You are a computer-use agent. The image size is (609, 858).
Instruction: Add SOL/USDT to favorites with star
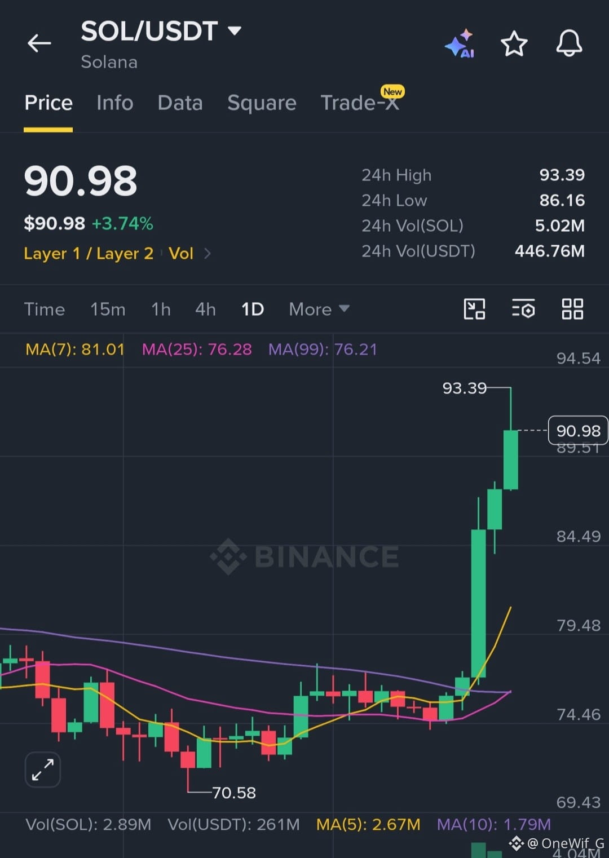coord(514,43)
